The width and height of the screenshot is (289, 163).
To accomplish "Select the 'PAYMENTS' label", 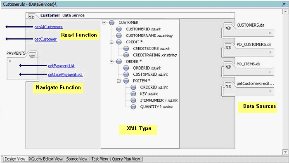I will click(x=16, y=53).
